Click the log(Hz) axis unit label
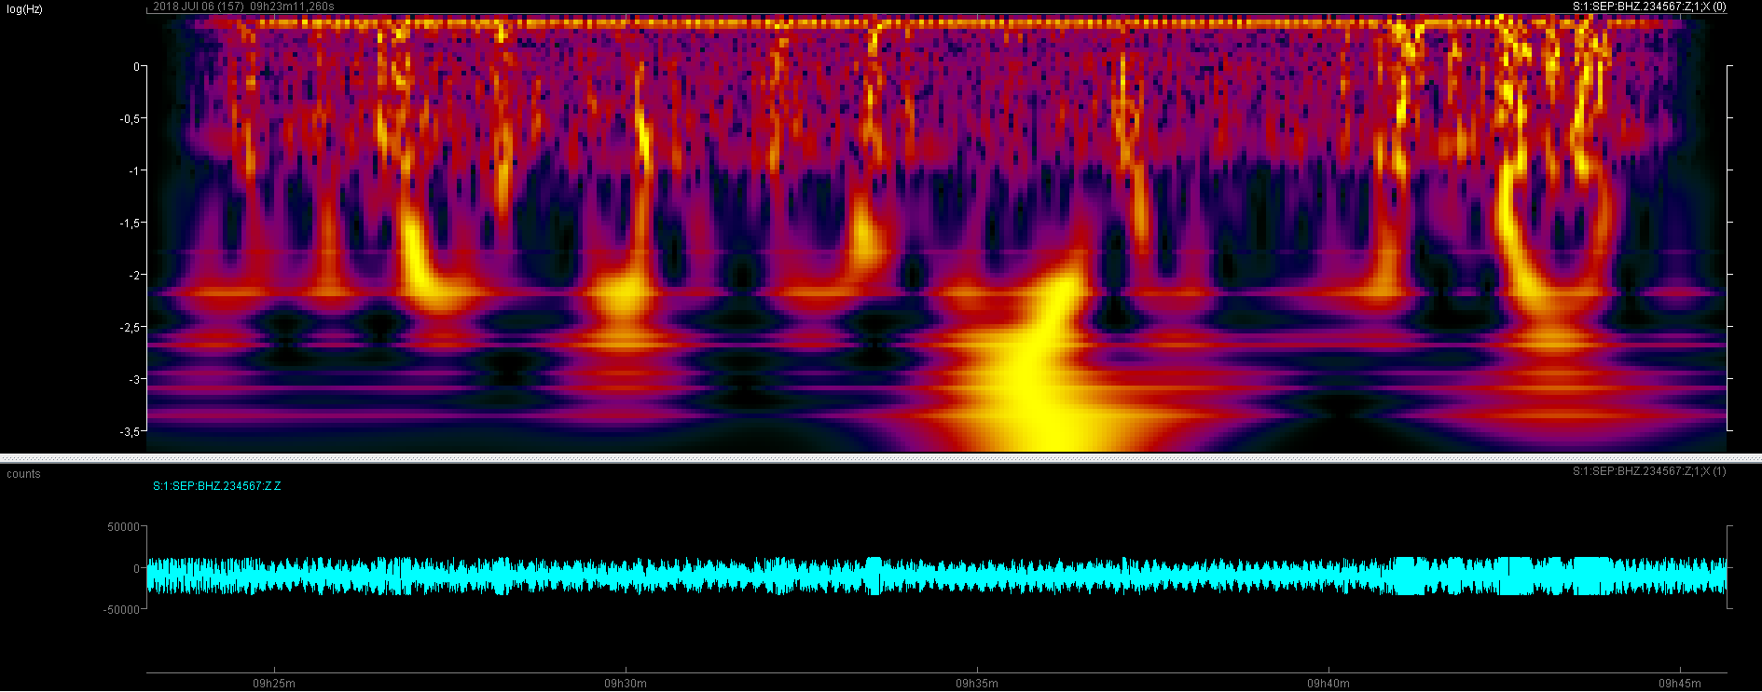The image size is (1762, 692). pyautogui.click(x=24, y=9)
